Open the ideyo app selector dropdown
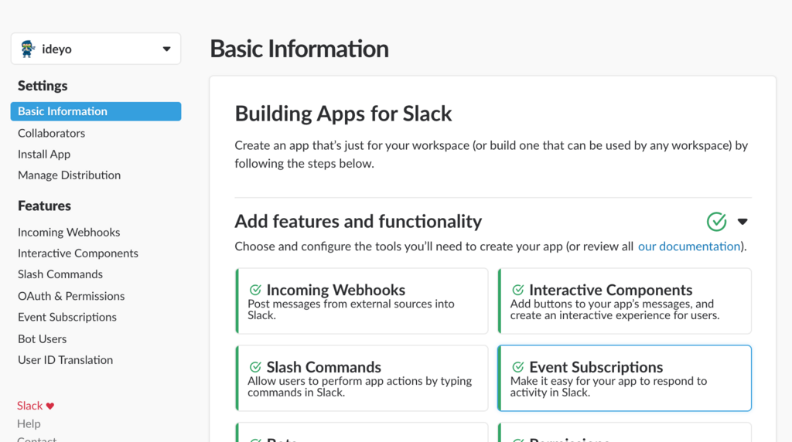Viewport: 792px width, 442px height. coord(95,49)
